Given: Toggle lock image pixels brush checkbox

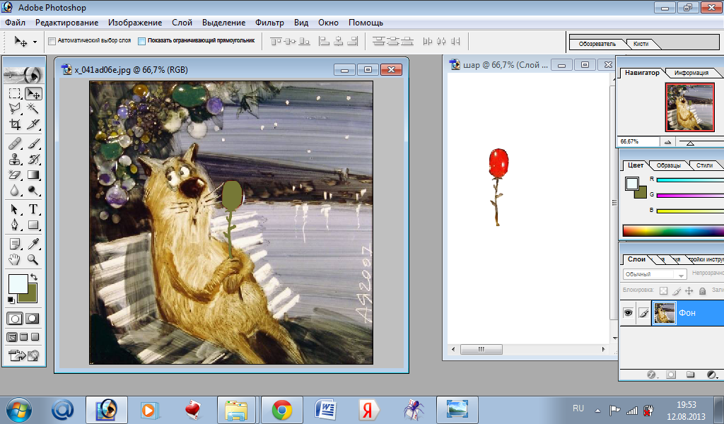Looking at the screenshot, I should (677, 290).
